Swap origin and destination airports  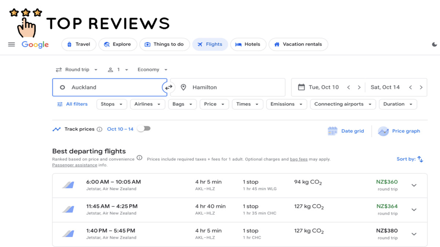coord(168,87)
